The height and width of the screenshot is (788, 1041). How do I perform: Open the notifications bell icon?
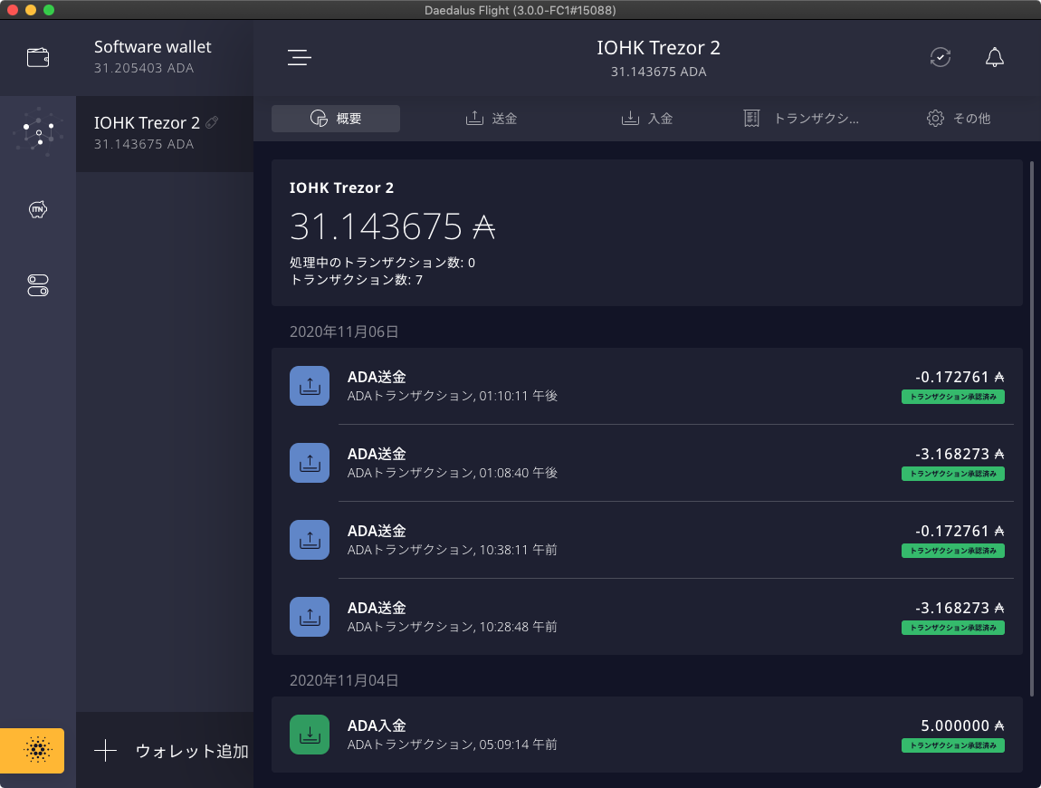pos(994,58)
